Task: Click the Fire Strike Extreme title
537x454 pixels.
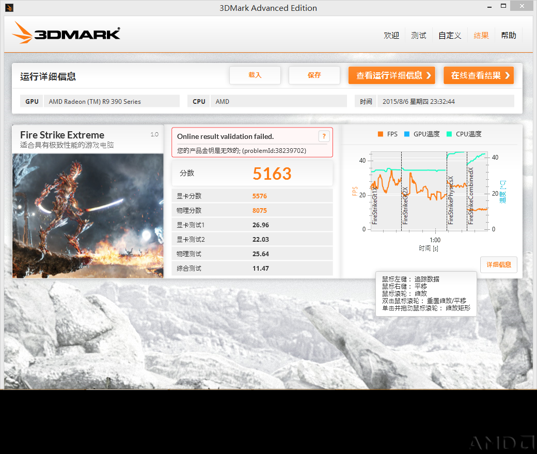Action: click(x=62, y=135)
